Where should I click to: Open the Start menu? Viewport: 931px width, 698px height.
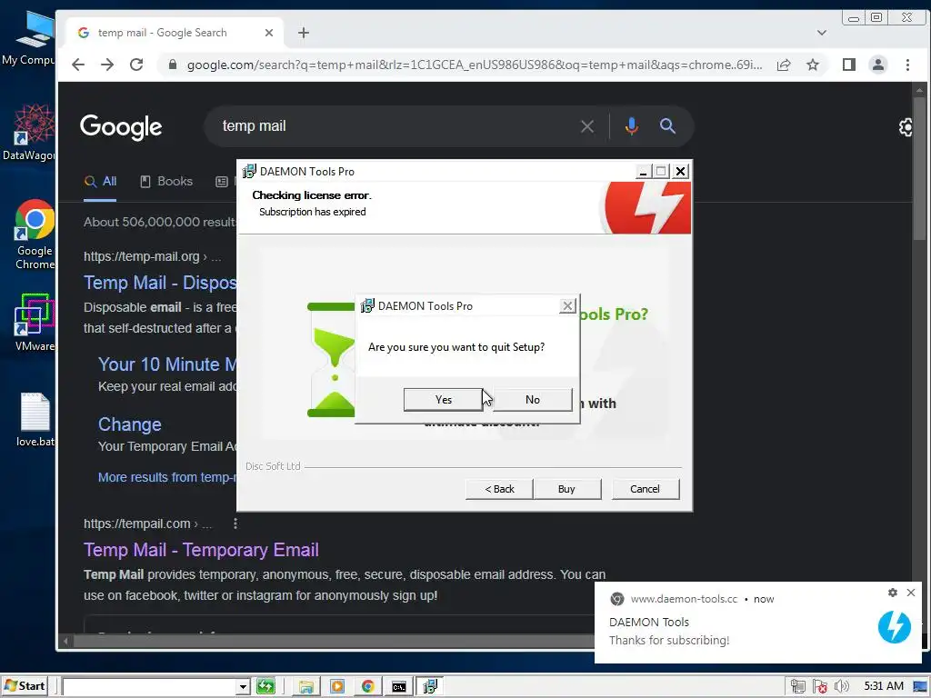coord(24,686)
